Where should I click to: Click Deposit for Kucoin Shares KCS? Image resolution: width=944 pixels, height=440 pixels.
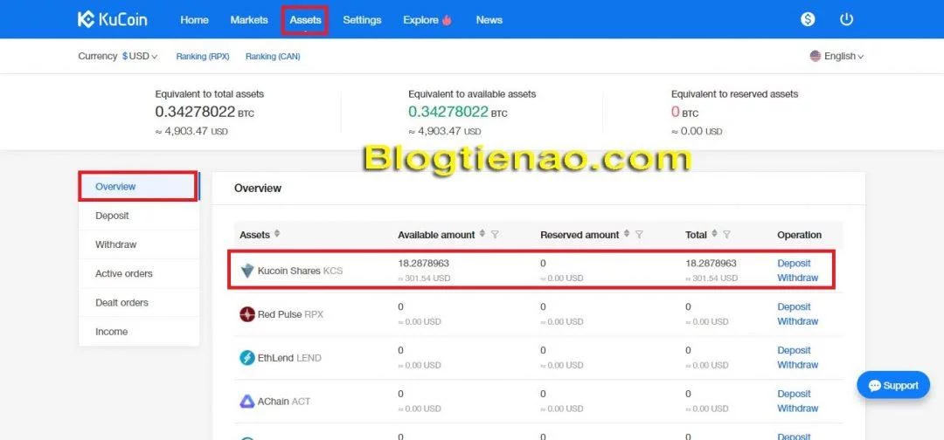(x=794, y=264)
